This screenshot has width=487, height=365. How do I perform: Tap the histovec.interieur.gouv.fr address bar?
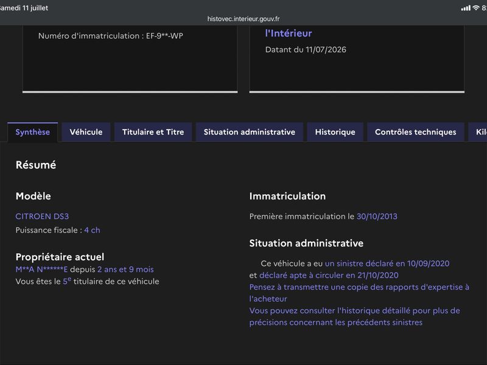[243, 19]
